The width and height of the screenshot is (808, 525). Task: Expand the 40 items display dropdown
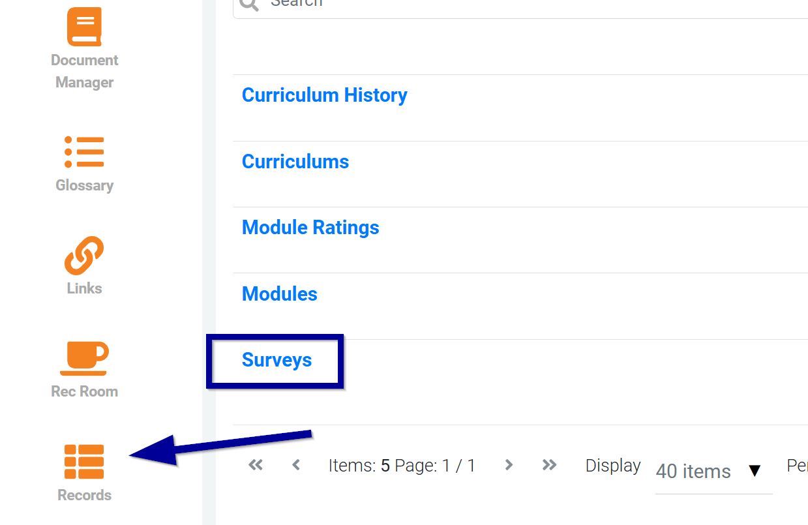point(713,472)
